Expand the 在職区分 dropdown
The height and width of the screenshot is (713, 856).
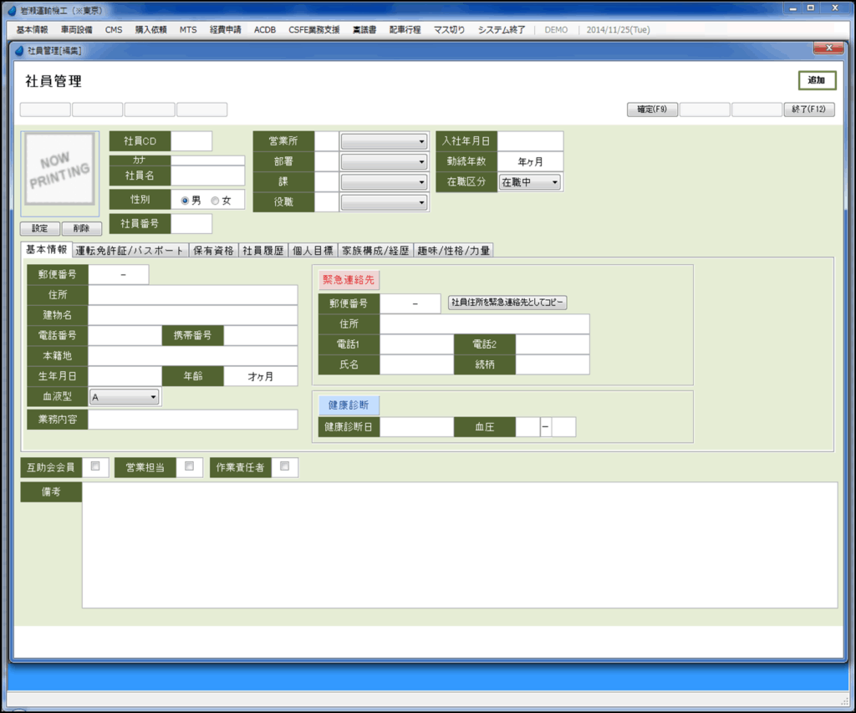coord(529,181)
